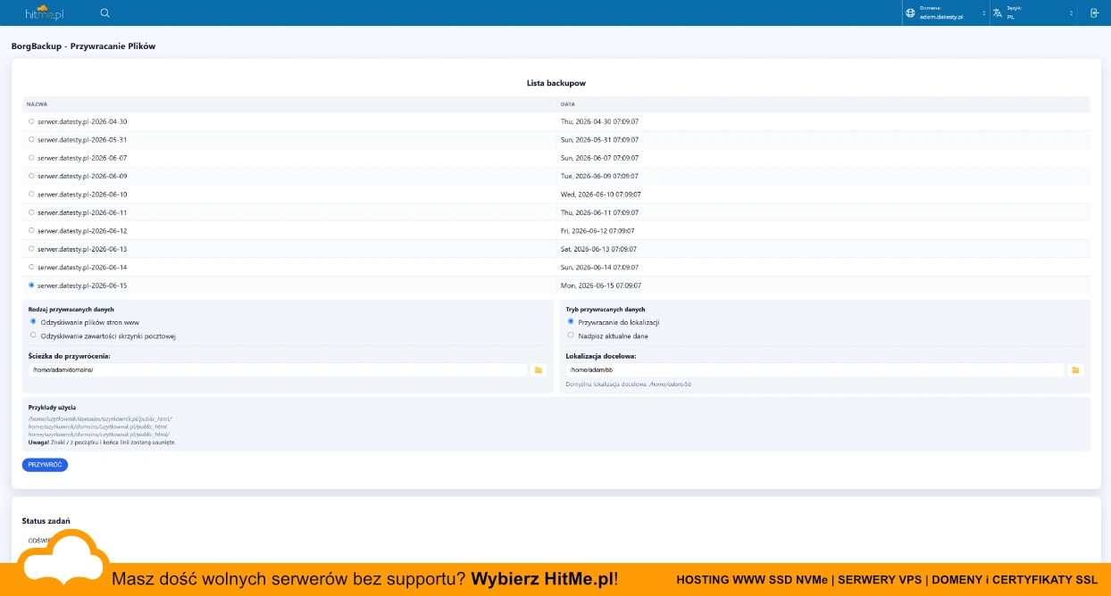The height and width of the screenshot is (596, 1111).
Task: Select backup serwer.datesty.pl-2026-06-10
Action: click(x=32, y=194)
